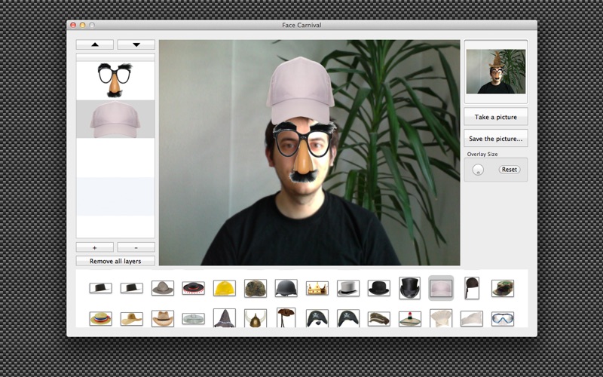This screenshot has width=603, height=377.
Task: Select the brown tricorn hat
Action: click(286, 317)
